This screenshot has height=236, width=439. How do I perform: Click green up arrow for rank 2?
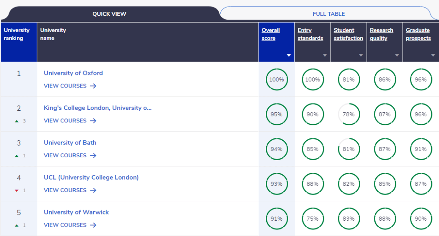(17, 121)
